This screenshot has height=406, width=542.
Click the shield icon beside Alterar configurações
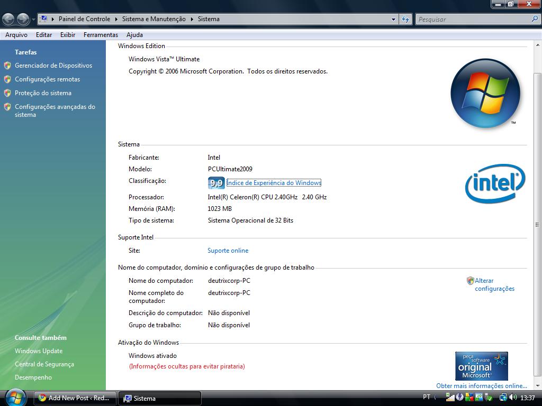coord(470,281)
